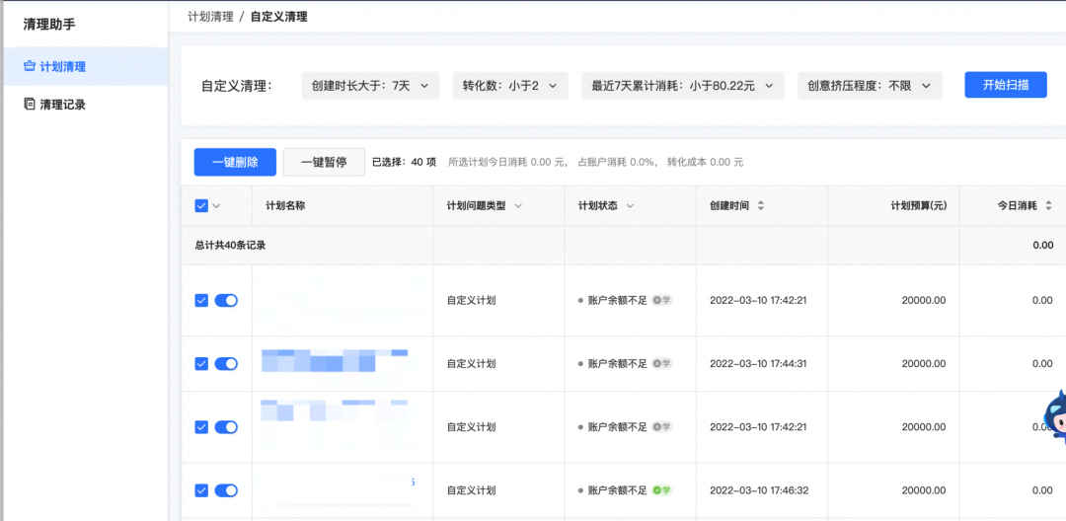This screenshot has width=1066, height=521.
Task: Click the 账户余额不足 status in row 17:44:31
Action: tap(617, 364)
